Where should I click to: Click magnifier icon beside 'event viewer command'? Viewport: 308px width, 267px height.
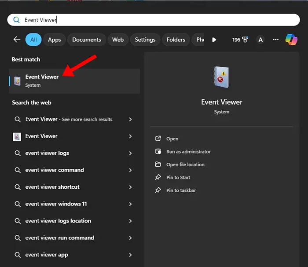(18, 170)
